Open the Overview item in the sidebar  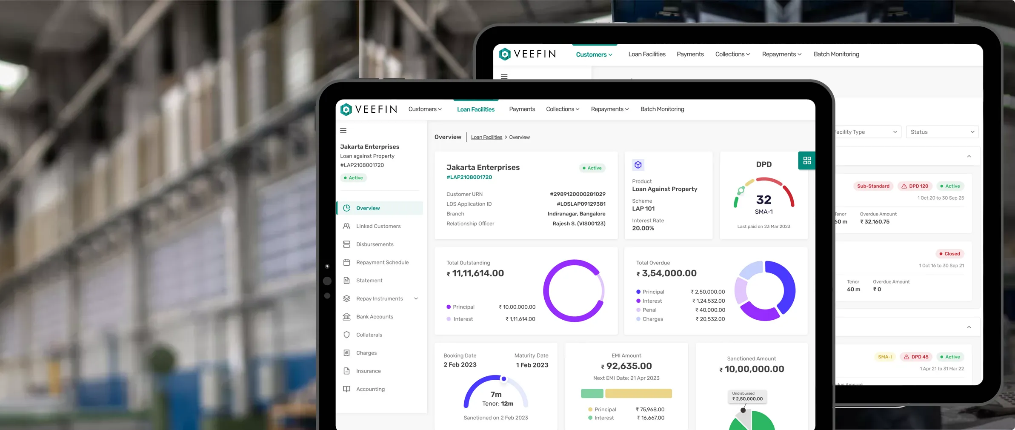click(x=380, y=208)
